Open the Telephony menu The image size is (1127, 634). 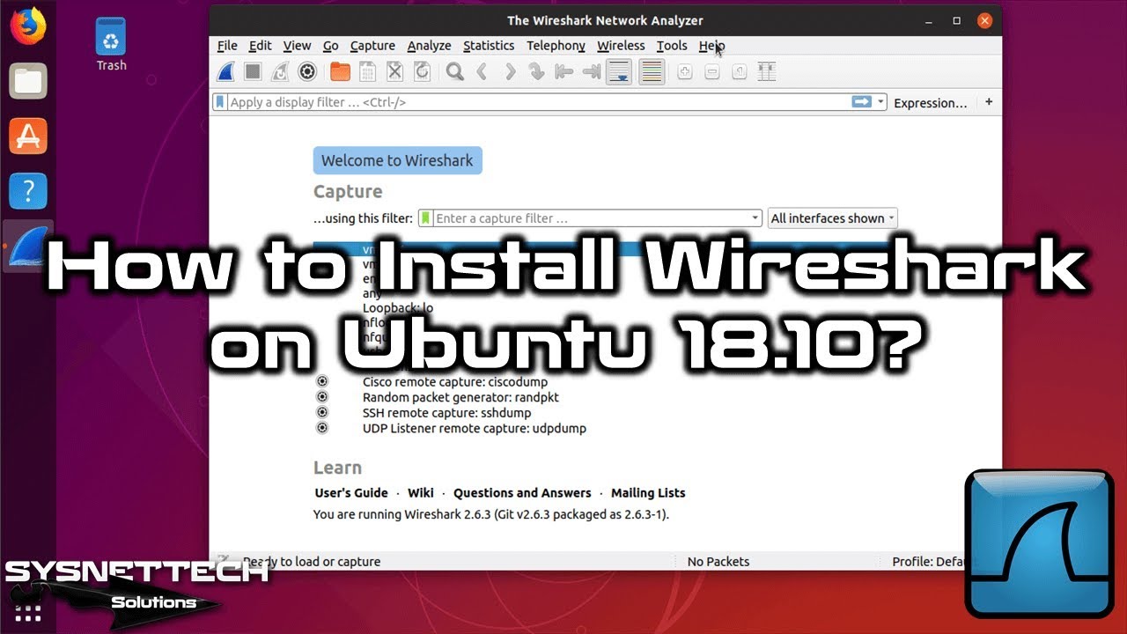pos(556,46)
